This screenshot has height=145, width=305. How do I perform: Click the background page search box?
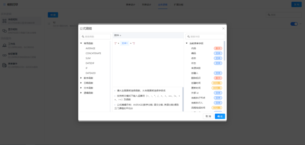[x=284, y=15]
